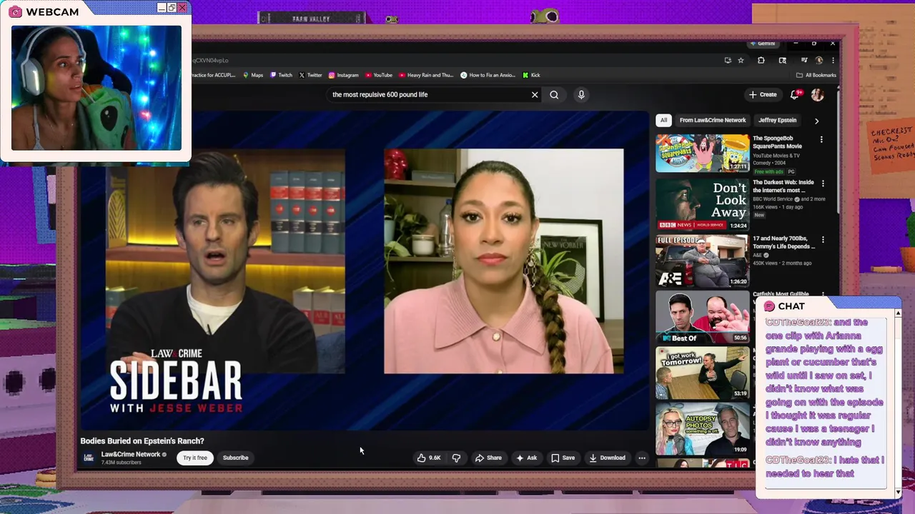915x514 pixels.
Task: Click the install app icon in address bar
Action: [728, 61]
